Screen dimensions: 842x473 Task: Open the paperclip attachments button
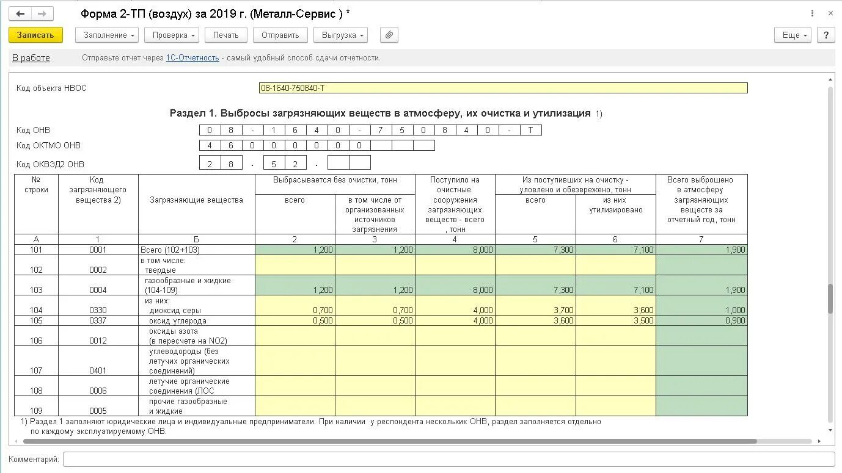coord(389,35)
